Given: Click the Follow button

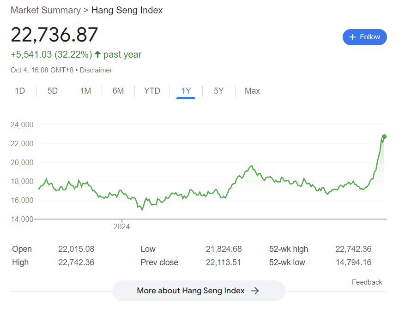Looking at the screenshot, I should [x=364, y=37].
